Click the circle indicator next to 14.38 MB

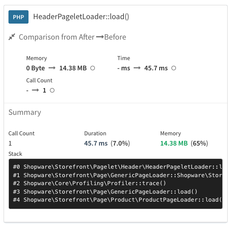(x=93, y=68)
